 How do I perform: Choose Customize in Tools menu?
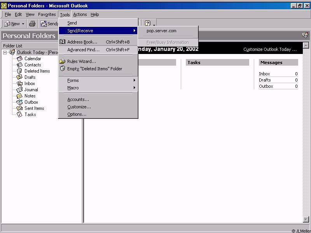click(x=98, y=107)
